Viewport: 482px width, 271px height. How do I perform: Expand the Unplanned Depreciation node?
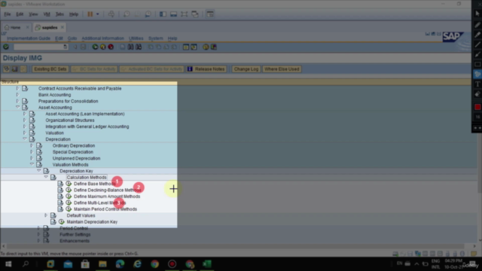pyautogui.click(x=32, y=158)
